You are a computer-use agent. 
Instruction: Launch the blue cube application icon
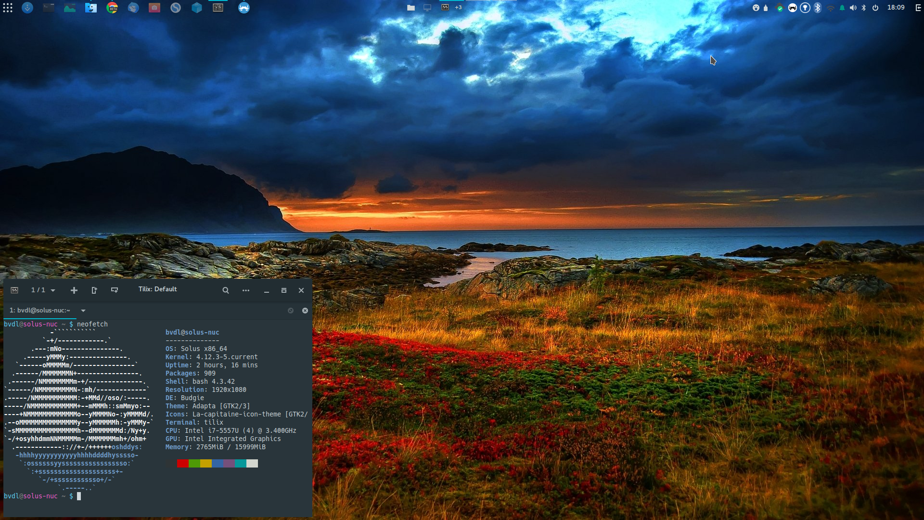click(x=197, y=8)
